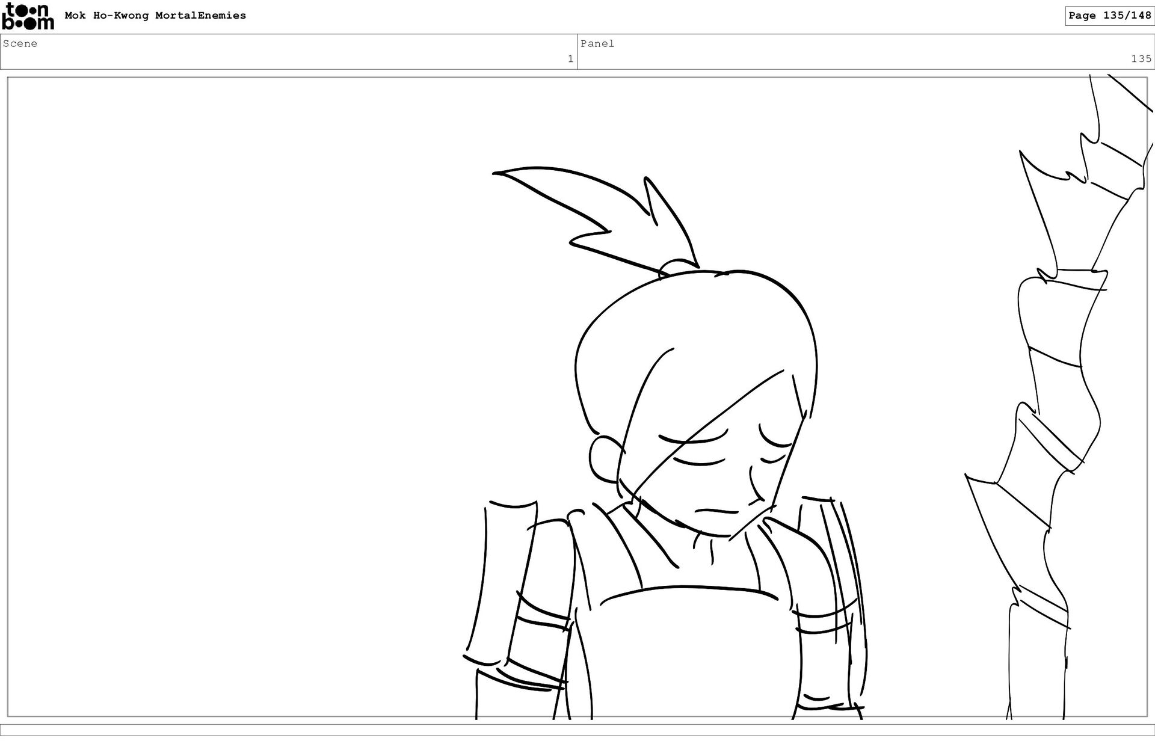1155x747 pixels.
Task: Click the panel number 135 value
Action: click(x=1141, y=59)
